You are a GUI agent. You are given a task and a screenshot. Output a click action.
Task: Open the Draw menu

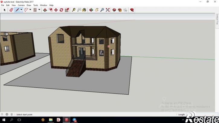[29, 5]
